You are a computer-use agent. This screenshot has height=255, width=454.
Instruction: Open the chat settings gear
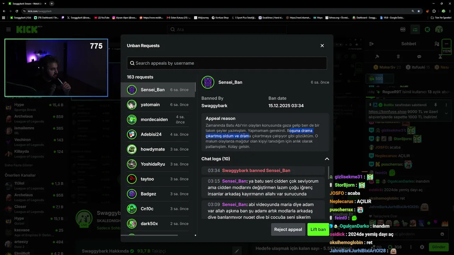(x=422, y=247)
